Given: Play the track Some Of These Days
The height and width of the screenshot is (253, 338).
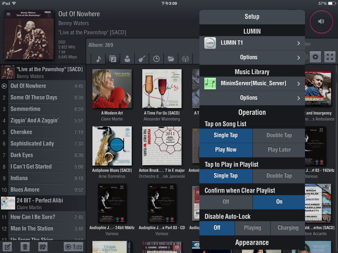Looking at the screenshot, I should point(43,98).
